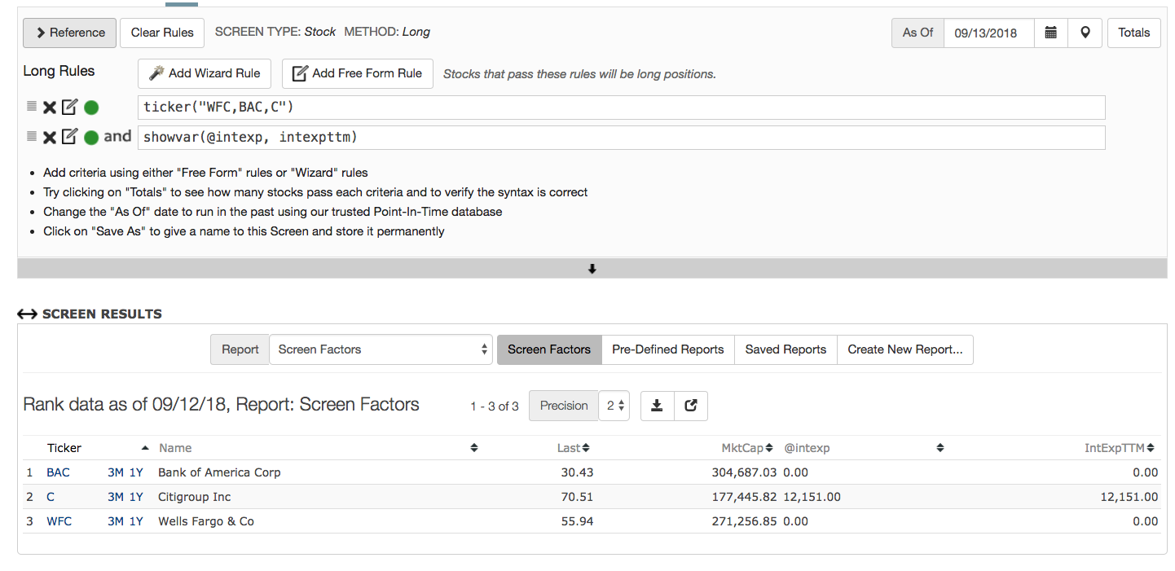Click the 304,687.03 MktCap value

tap(744, 472)
